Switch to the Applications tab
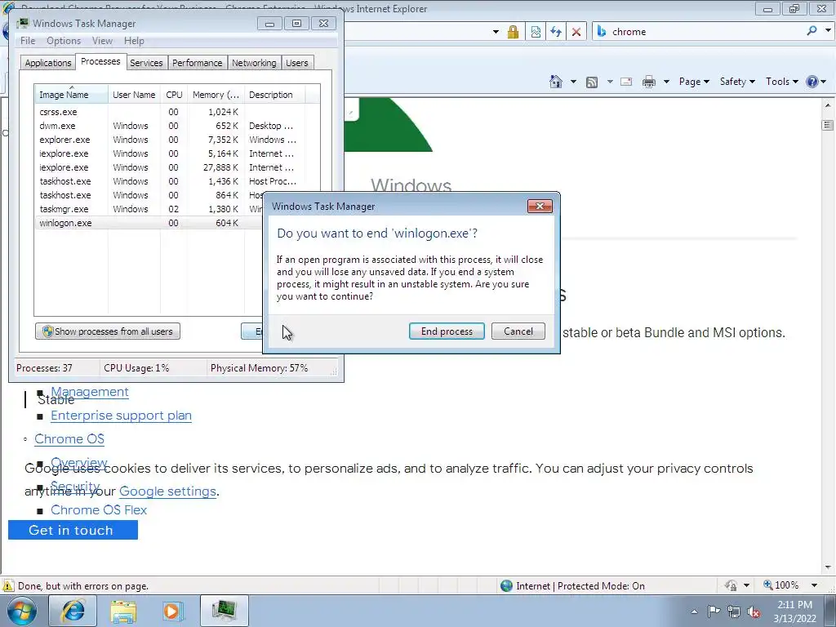 click(48, 63)
